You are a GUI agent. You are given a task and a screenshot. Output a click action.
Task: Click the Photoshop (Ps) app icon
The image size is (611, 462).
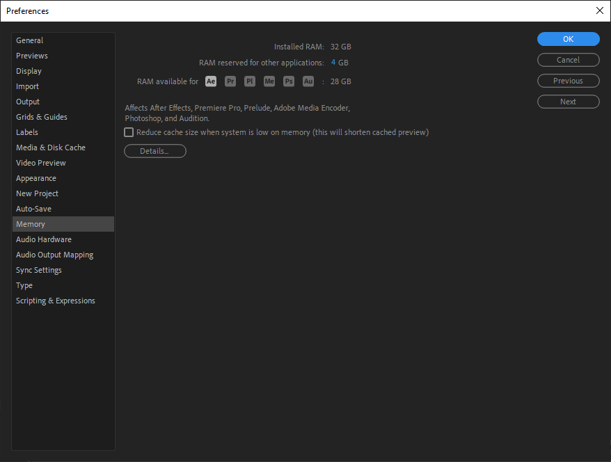click(289, 81)
